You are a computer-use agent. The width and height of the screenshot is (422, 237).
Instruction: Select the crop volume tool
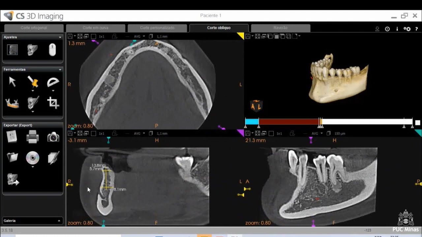(53, 103)
